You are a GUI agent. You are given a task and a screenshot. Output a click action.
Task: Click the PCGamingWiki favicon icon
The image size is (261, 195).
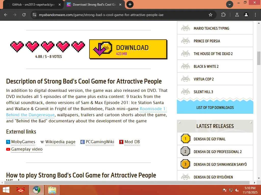point(82,142)
